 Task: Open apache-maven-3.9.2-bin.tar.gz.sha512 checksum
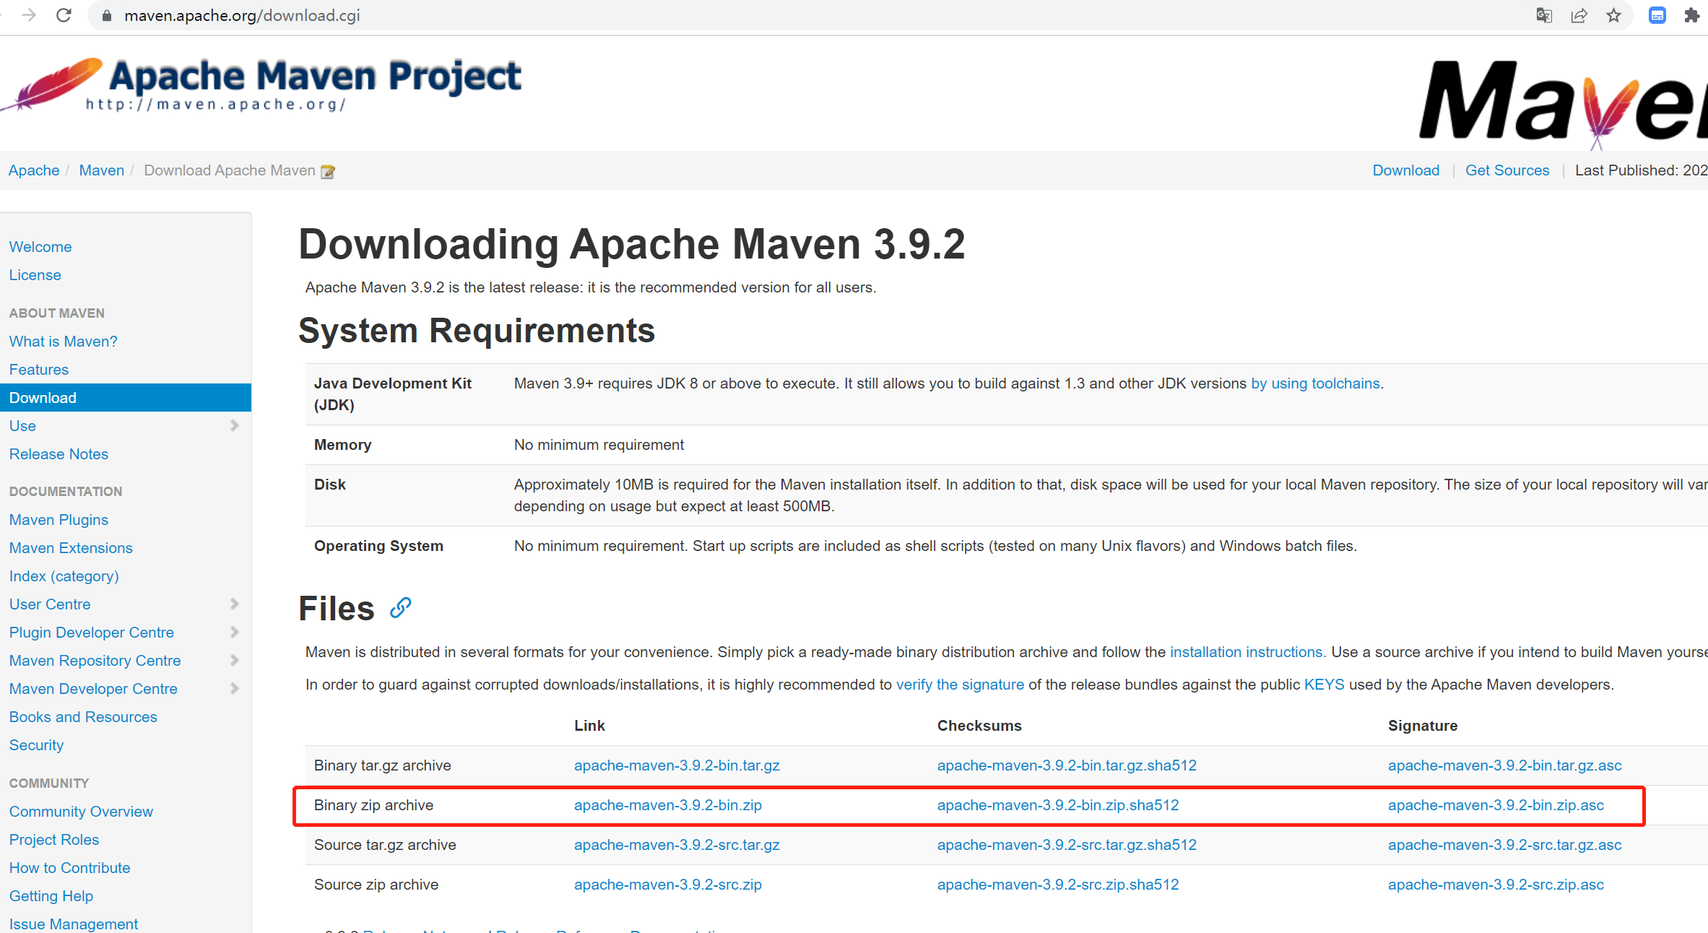tap(1067, 765)
